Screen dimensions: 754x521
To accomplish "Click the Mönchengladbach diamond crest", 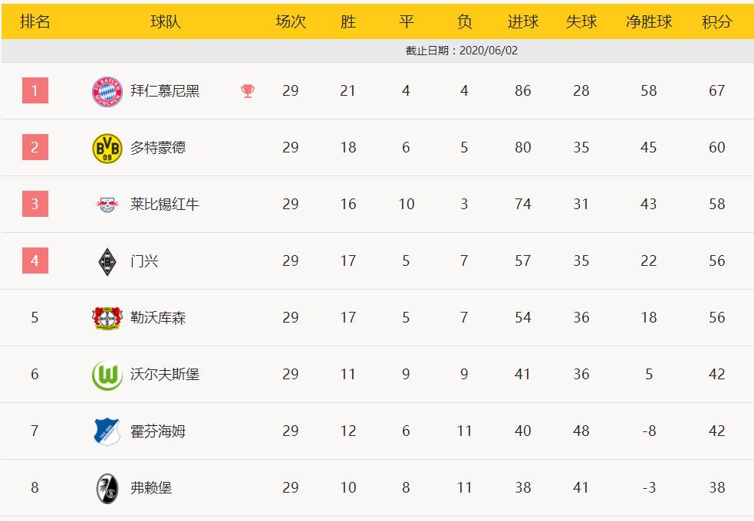I will pos(107,261).
